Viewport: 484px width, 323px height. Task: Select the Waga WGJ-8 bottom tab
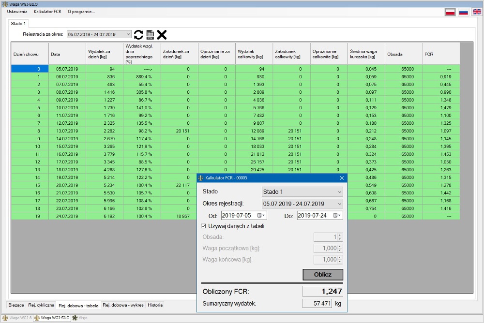click(17, 318)
